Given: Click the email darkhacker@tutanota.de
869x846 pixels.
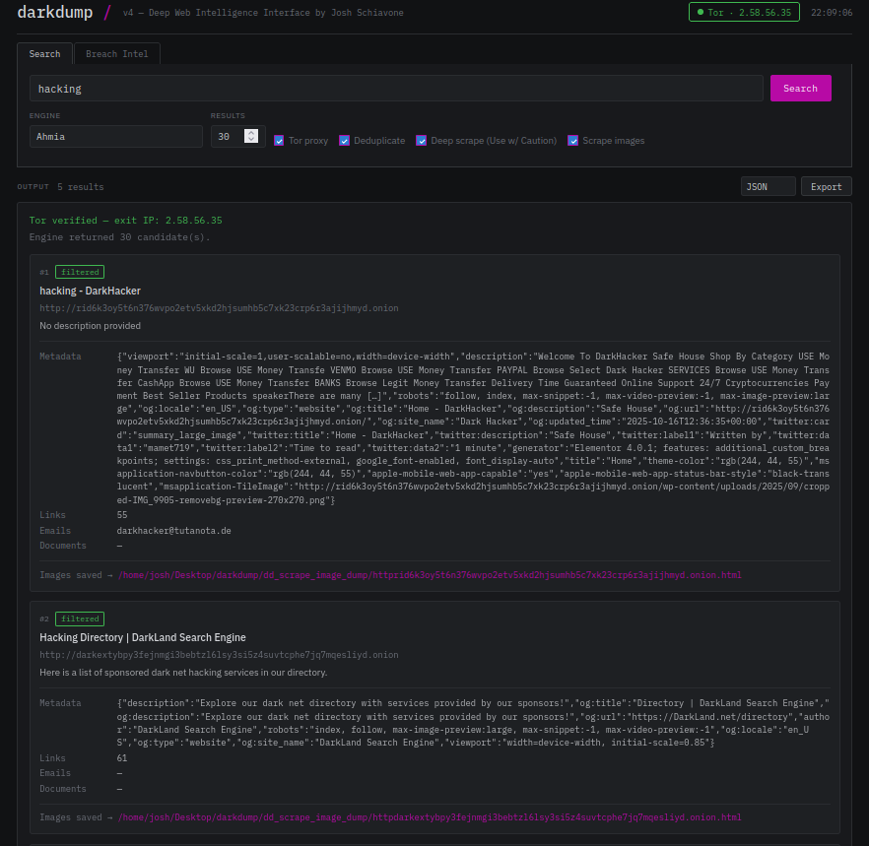Looking at the screenshot, I should click(x=174, y=531).
